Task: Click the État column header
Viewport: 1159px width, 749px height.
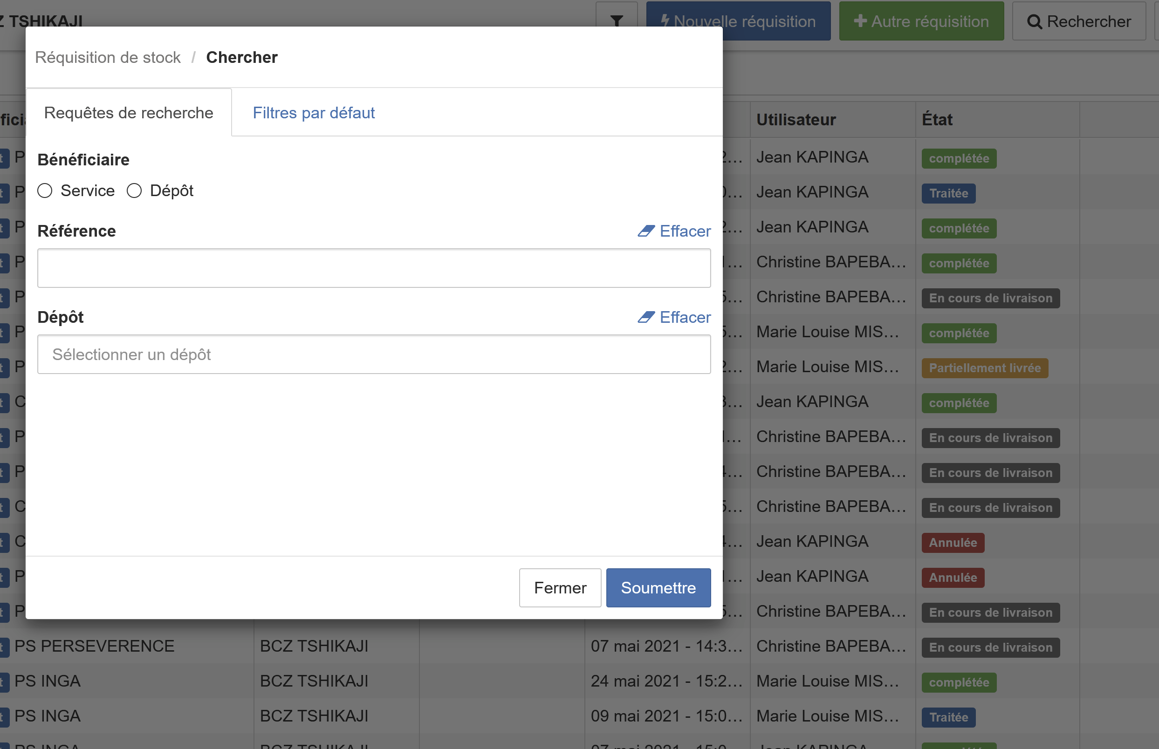Action: pos(937,120)
